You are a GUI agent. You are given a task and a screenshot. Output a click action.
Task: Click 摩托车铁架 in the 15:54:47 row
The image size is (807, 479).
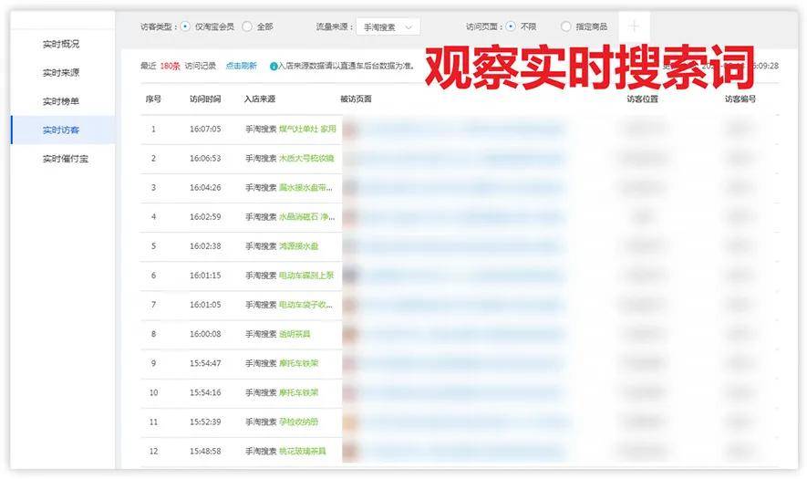[x=298, y=364]
